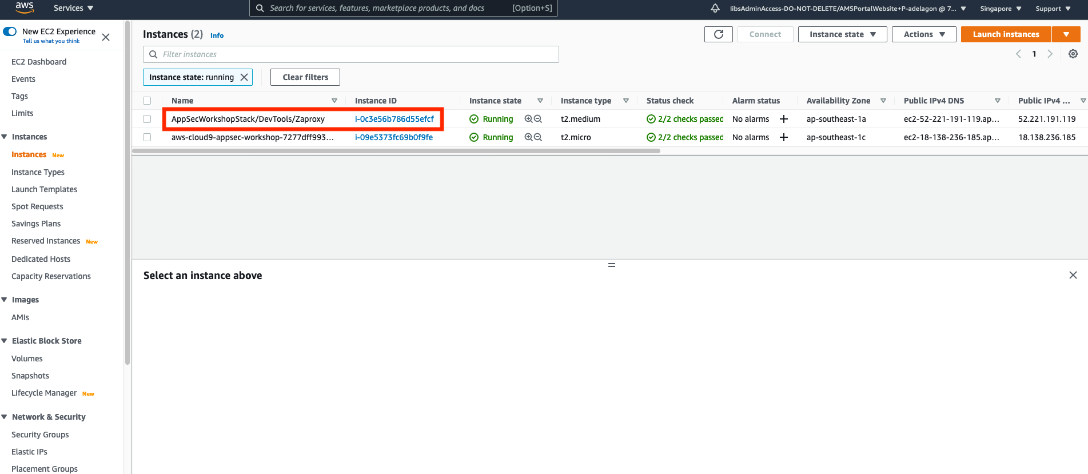Click the AWS logo home icon
Viewport: 1088px width, 474px height.
(25, 7)
